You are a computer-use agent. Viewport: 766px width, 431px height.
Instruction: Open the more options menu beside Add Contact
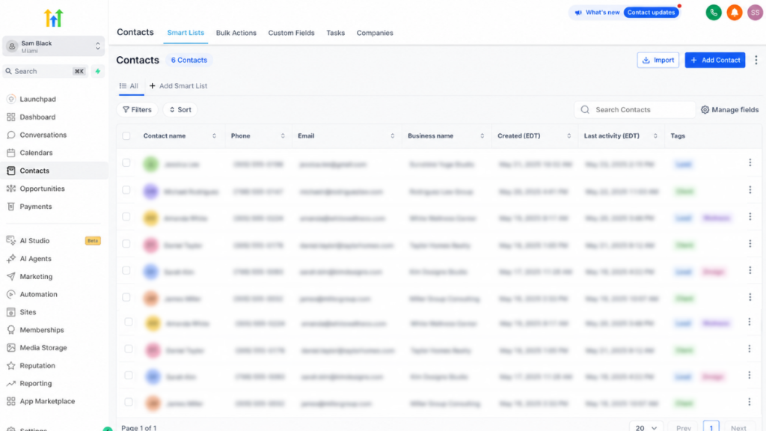756,60
